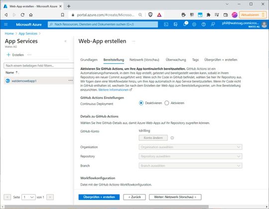Click the Erstellen button in App Services
The height and width of the screenshot is (209, 269).
pos(15,55)
